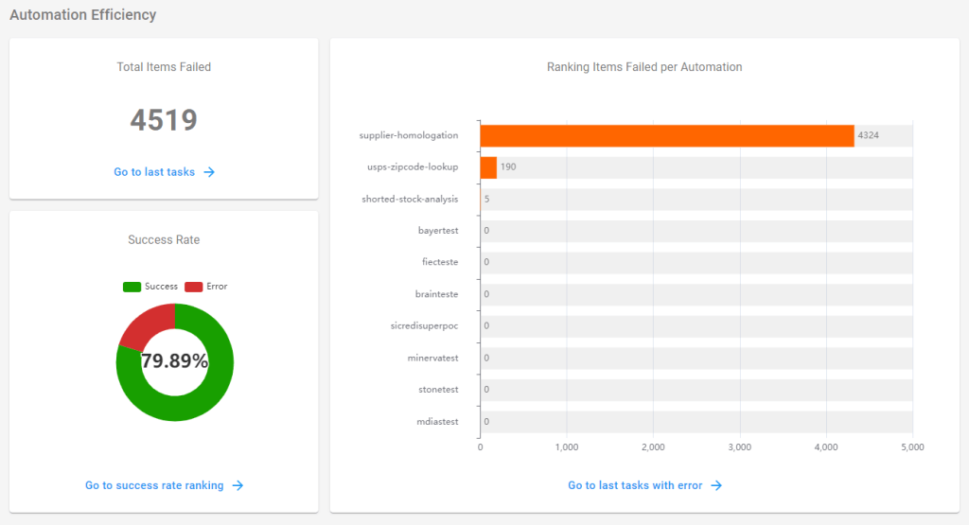Click the Ranking Items Failed per Automation title
Image resolution: width=969 pixels, height=525 pixels.
pyautogui.click(x=644, y=67)
